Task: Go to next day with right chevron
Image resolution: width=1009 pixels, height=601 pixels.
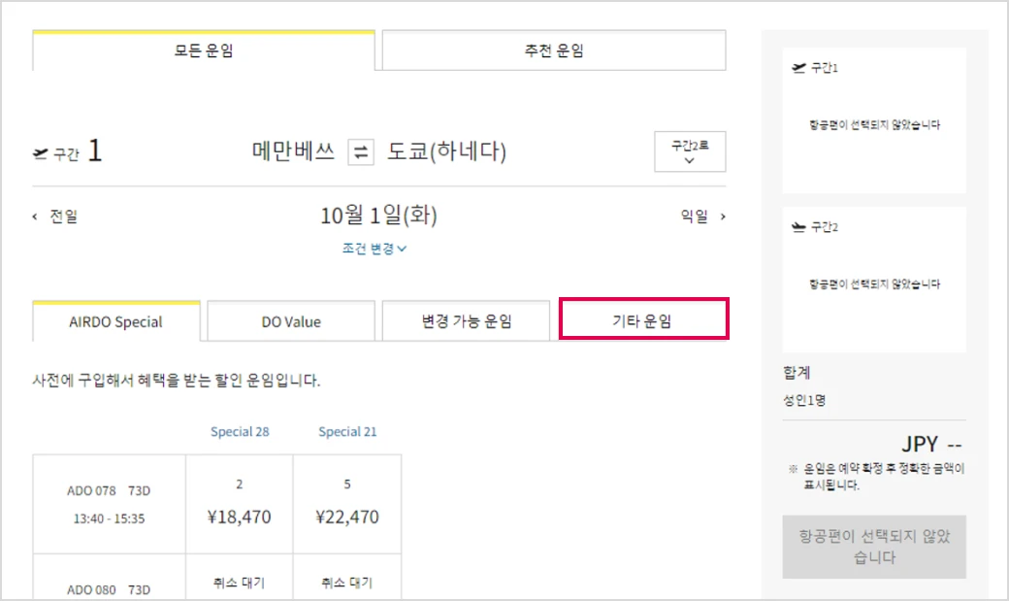Action: tap(723, 217)
